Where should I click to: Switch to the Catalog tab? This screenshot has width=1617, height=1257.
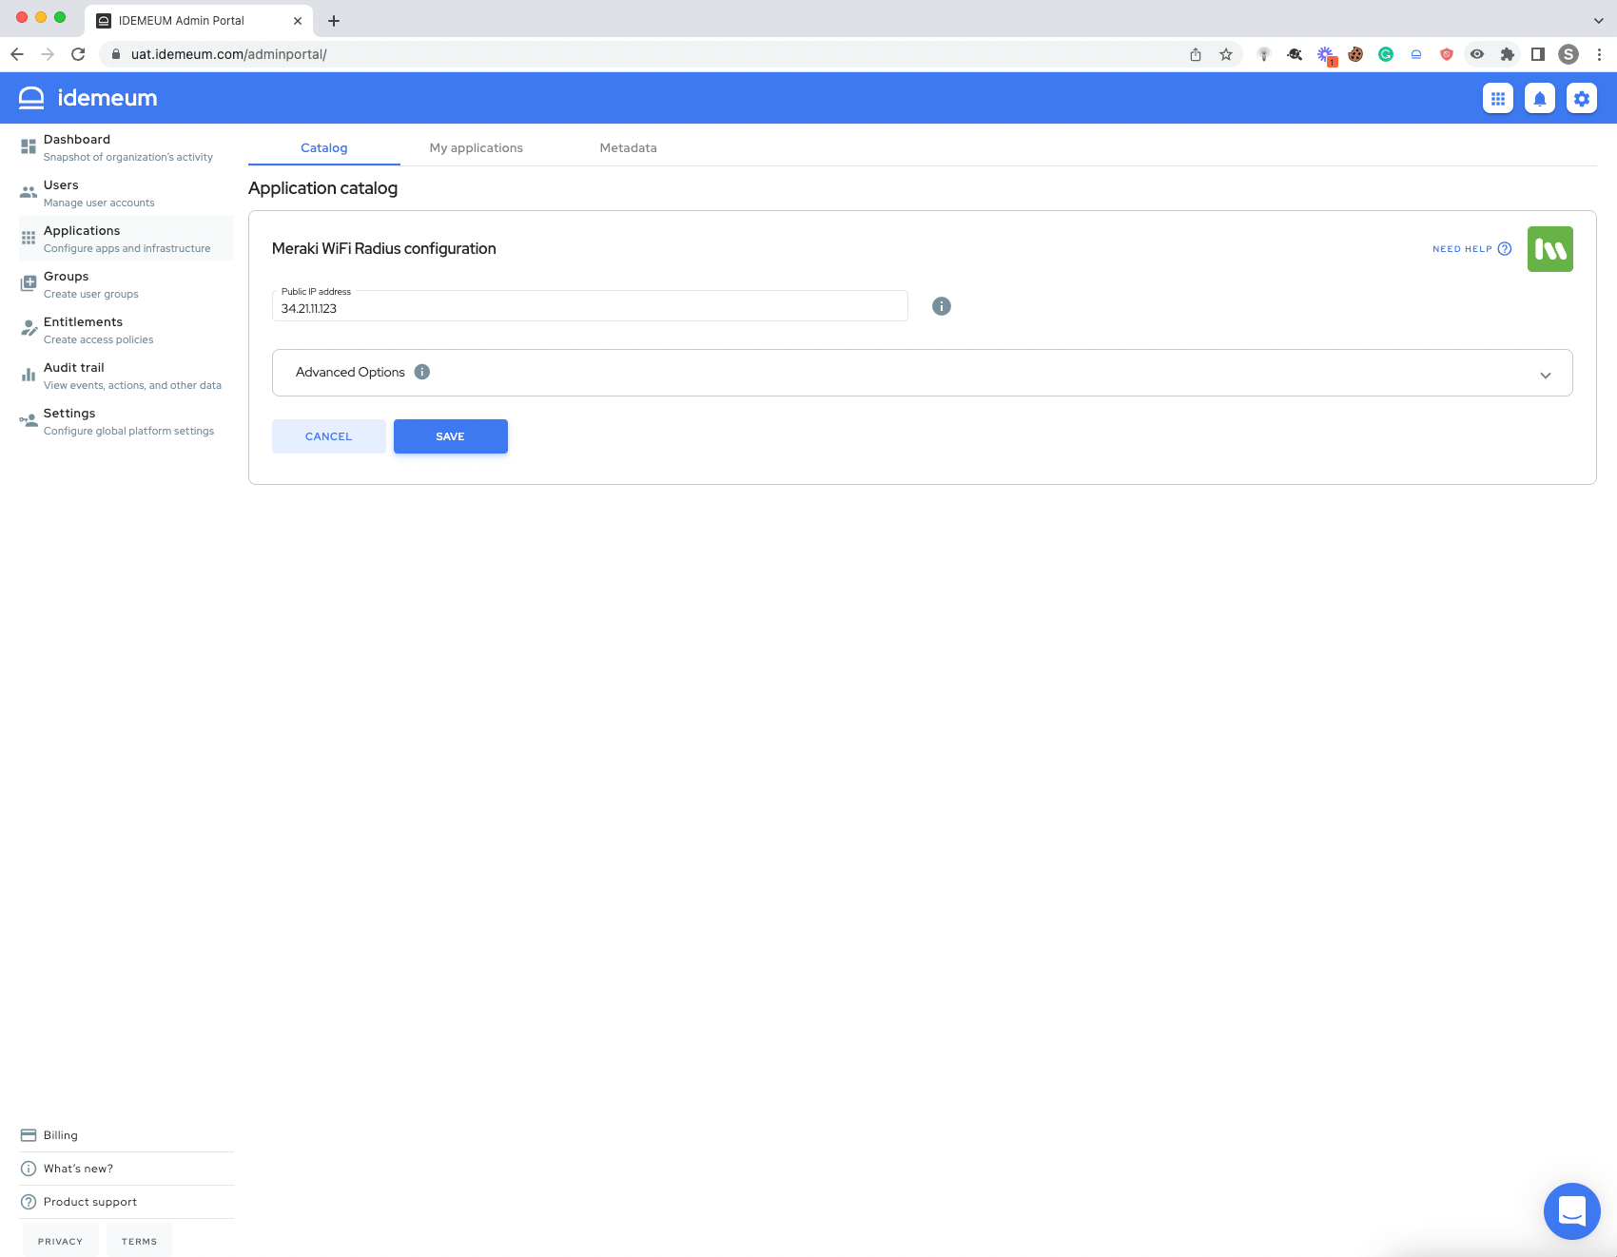[x=324, y=147]
